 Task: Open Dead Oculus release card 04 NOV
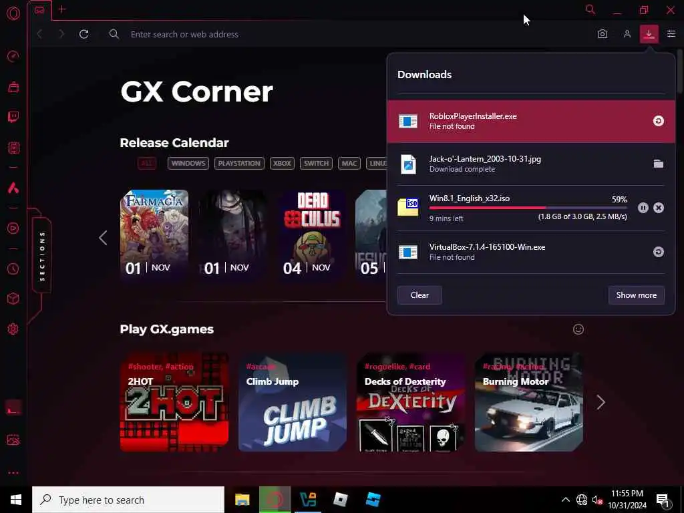(312, 235)
